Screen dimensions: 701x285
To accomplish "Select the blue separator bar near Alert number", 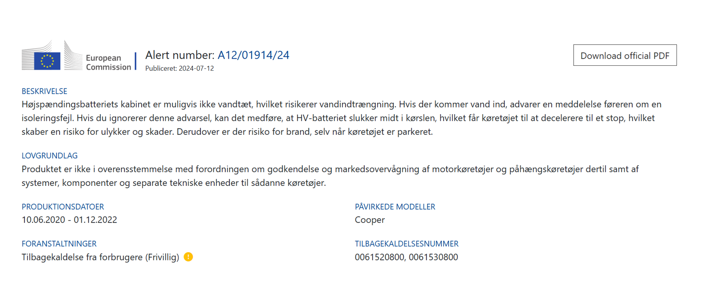I will (135, 59).
